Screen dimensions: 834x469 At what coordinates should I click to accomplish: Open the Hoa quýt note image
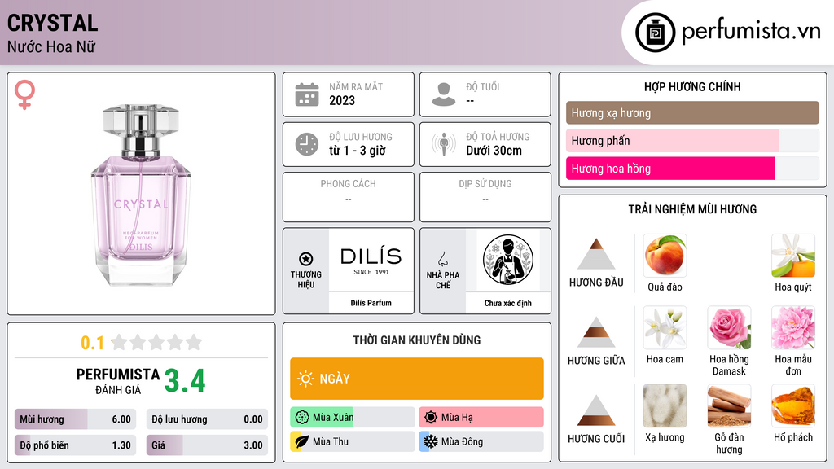[x=793, y=255]
